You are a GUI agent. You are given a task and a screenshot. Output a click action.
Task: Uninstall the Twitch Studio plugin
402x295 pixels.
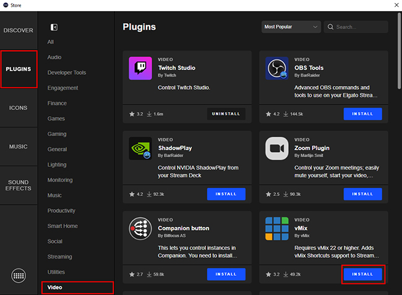[x=226, y=114]
